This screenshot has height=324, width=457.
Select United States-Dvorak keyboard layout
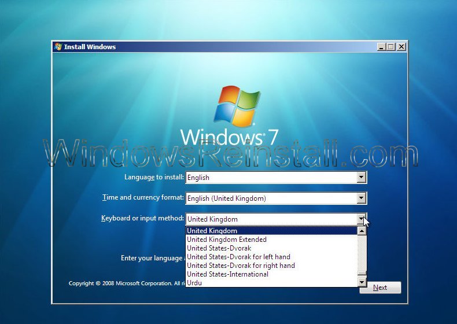coord(219,248)
